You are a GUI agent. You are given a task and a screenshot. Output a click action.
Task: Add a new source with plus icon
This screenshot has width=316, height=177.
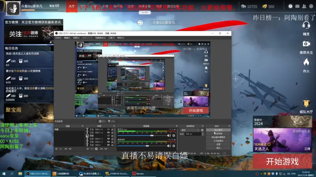(x=88, y=149)
